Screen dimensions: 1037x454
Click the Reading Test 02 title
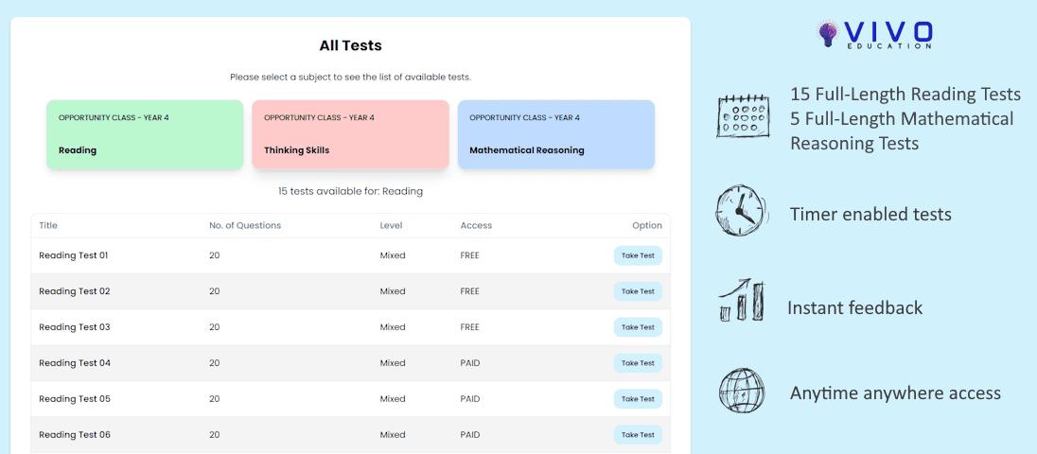click(x=75, y=291)
